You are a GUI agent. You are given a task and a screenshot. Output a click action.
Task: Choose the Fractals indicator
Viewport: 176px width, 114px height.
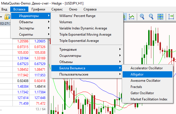pos(147,87)
